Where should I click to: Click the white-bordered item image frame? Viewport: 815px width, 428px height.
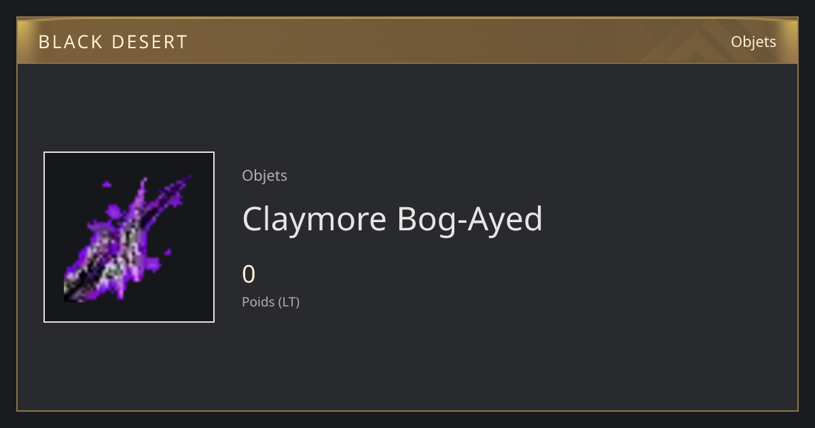click(129, 237)
